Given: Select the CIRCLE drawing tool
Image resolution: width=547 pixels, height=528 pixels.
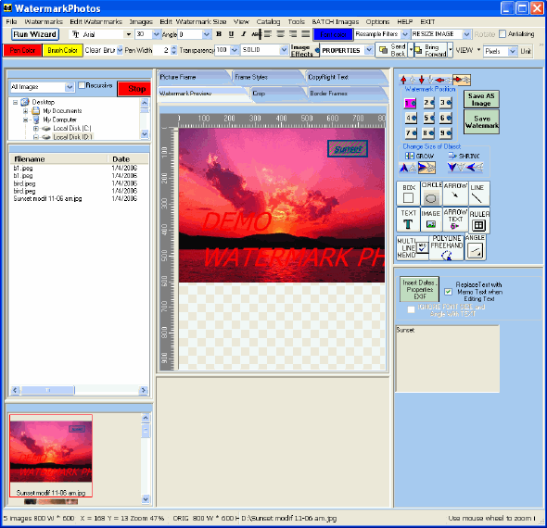Looking at the screenshot, I should click(431, 194).
